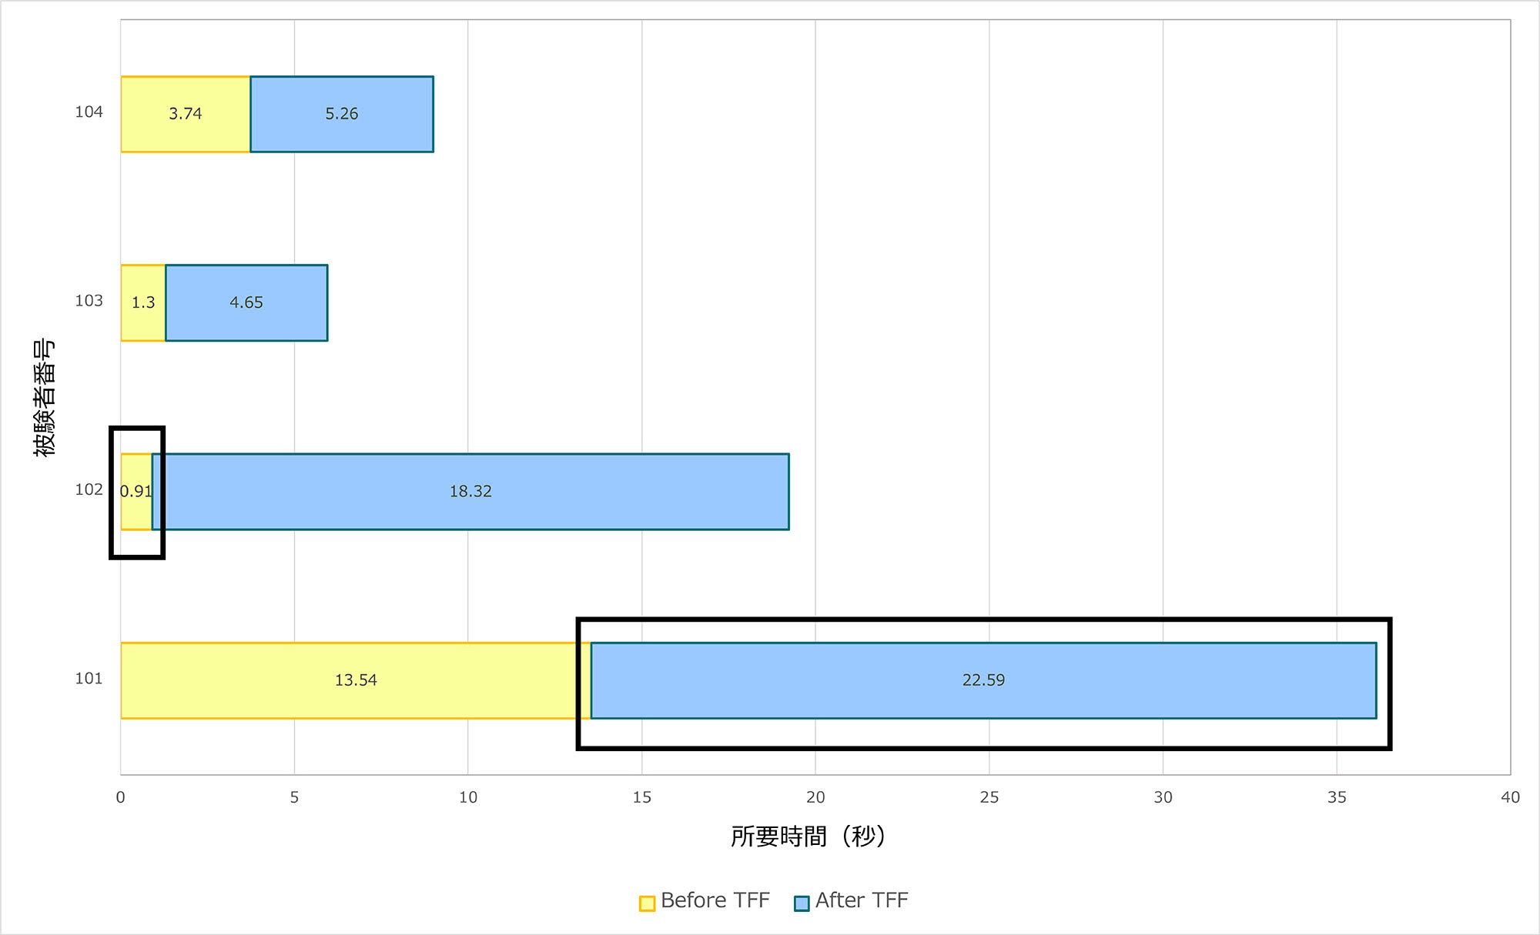Click the 20 tick label on horizontal axis
The width and height of the screenshot is (1540, 935).
coord(815,797)
